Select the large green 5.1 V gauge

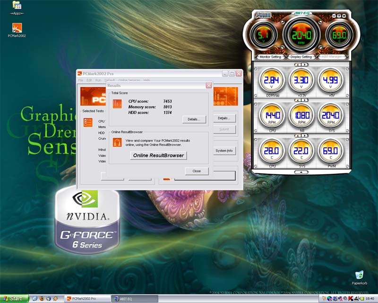pyautogui.click(x=263, y=36)
